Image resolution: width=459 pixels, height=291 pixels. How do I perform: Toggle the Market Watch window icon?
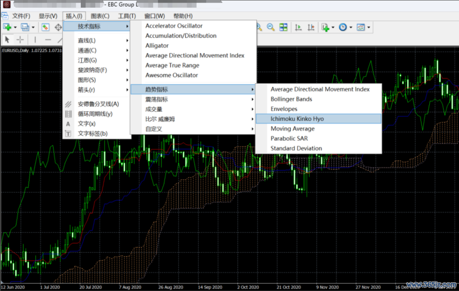[45, 27]
